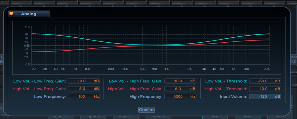Edit the High Frequency Hz field
This screenshot has height=119, width=297.
[180, 96]
